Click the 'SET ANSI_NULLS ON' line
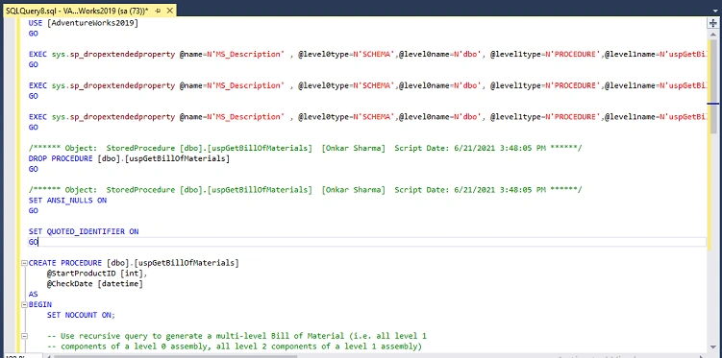This screenshot has height=358, width=722. (x=67, y=201)
